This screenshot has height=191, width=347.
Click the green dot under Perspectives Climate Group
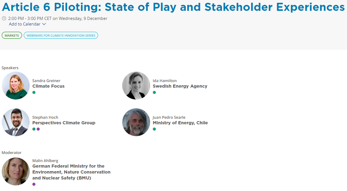(34, 129)
